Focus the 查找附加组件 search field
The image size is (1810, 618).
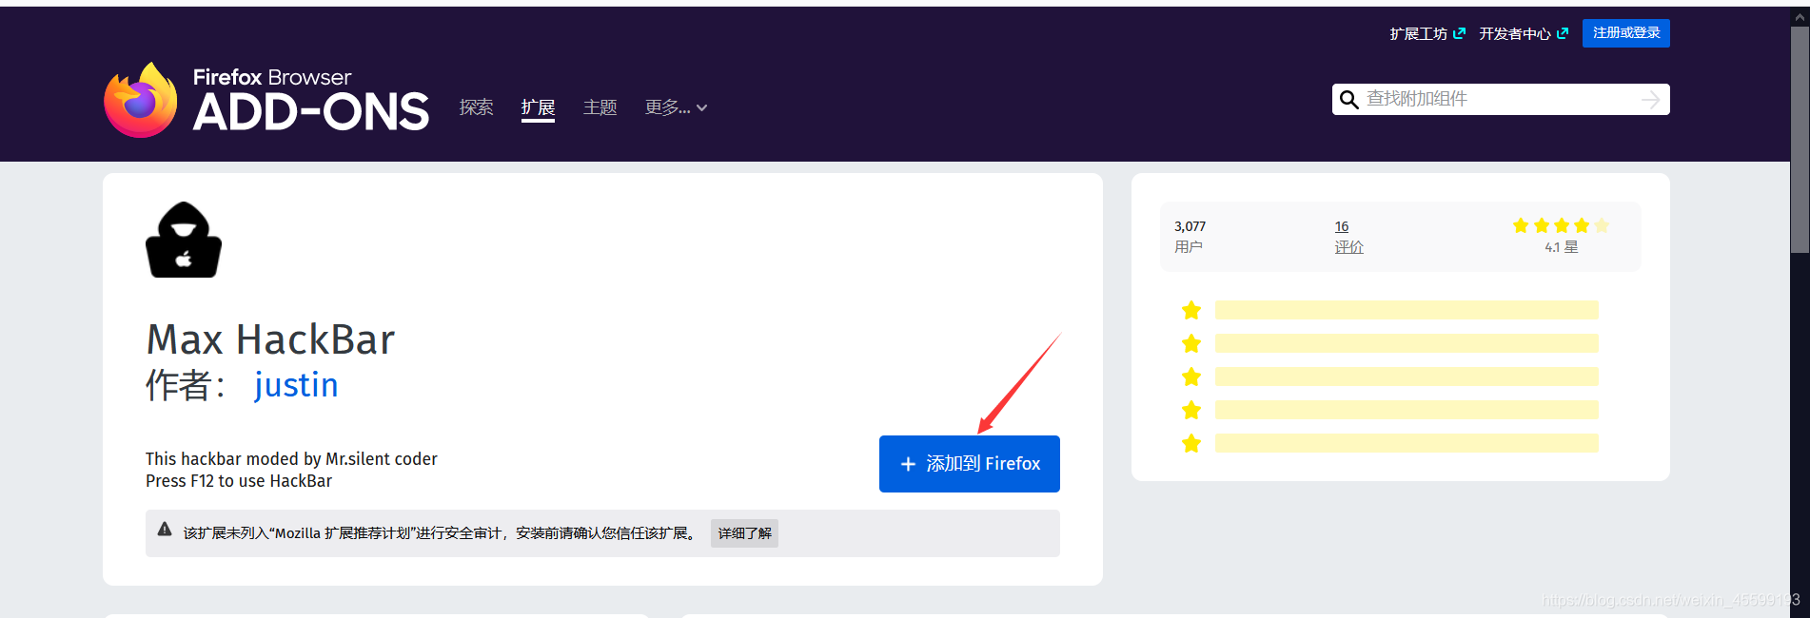(x=1501, y=99)
